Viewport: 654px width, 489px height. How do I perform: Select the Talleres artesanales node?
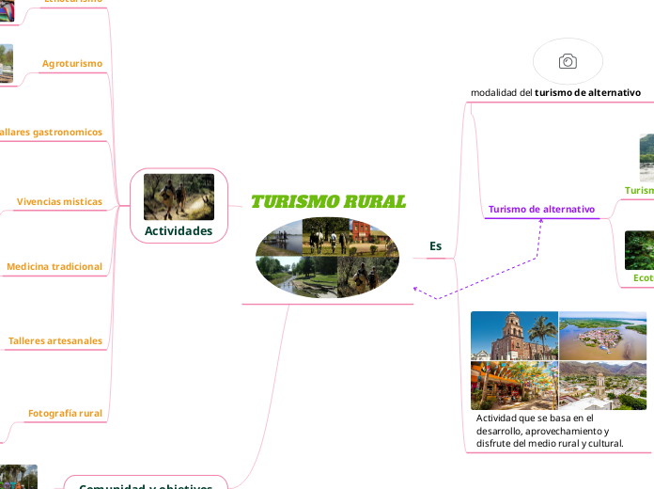point(55,341)
